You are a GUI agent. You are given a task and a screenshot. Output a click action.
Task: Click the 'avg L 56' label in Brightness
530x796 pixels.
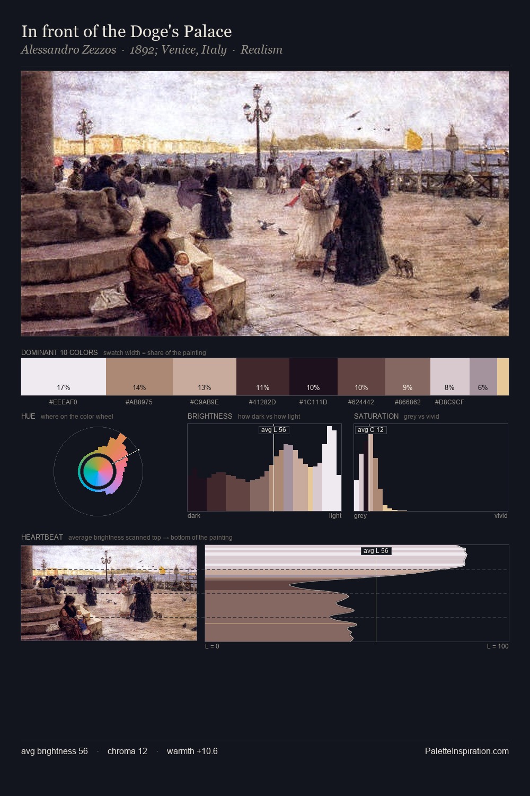pyautogui.click(x=273, y=430)
